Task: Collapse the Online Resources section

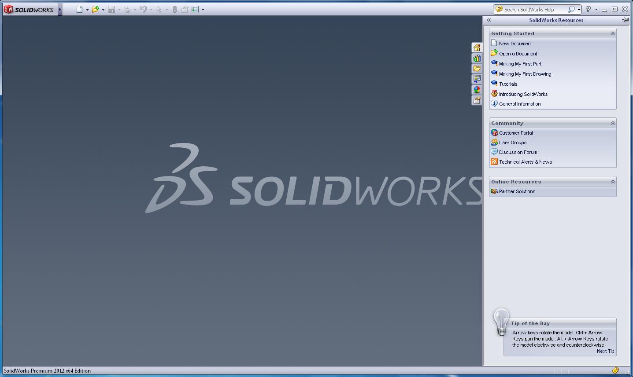Action: [612, 182]
